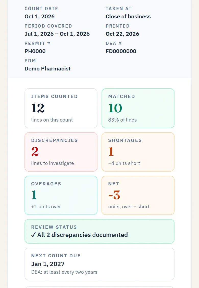This screenshot has height=288, width=199.
Task: Click the DEA # label
Action: [x=114, y=43]
